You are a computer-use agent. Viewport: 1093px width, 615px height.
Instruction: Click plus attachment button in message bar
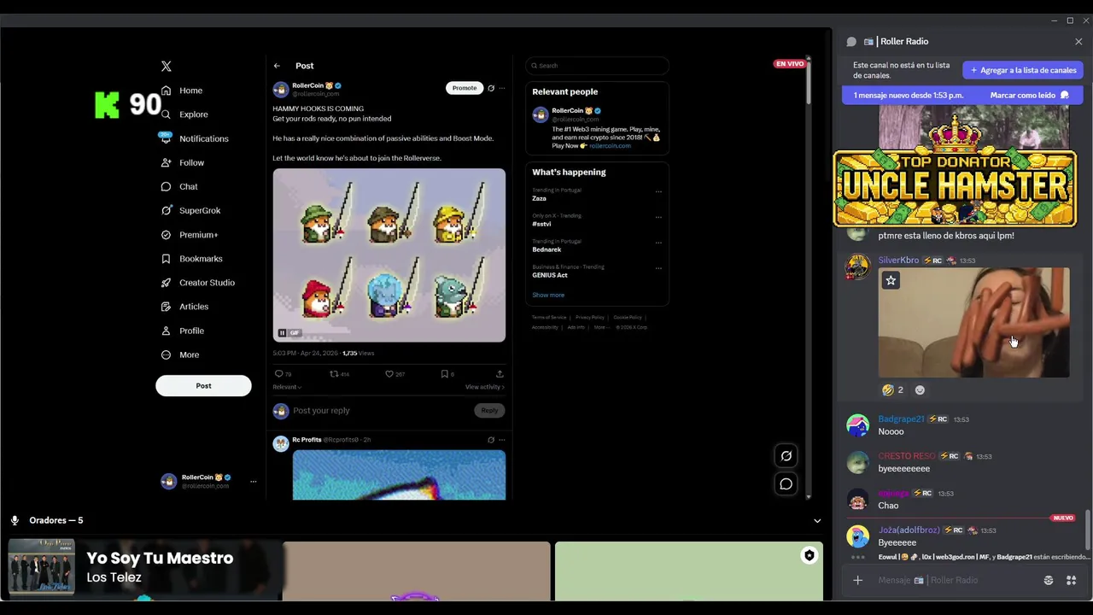(858, 581)
